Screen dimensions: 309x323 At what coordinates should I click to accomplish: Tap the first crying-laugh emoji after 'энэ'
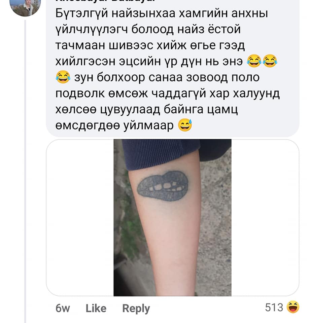(254, 61)
